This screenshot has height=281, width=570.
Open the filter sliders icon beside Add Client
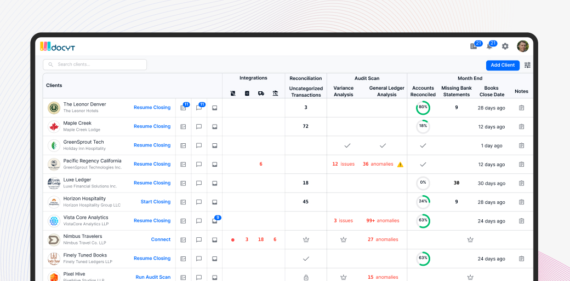tap(527, 65)
